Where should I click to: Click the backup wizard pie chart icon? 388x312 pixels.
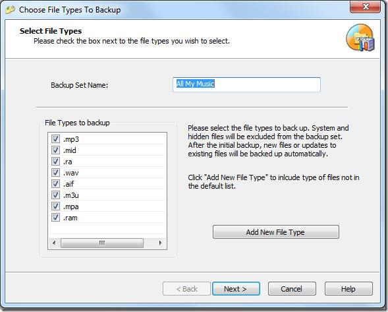(360, 38)
